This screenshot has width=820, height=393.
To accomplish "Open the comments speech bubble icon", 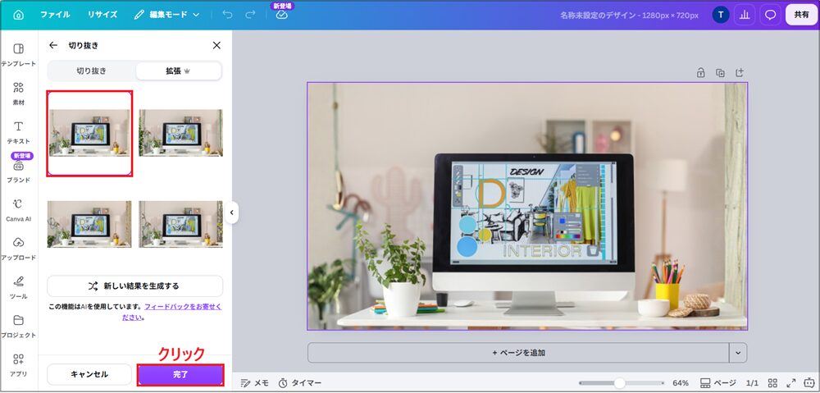I will [x=770, y=15].
